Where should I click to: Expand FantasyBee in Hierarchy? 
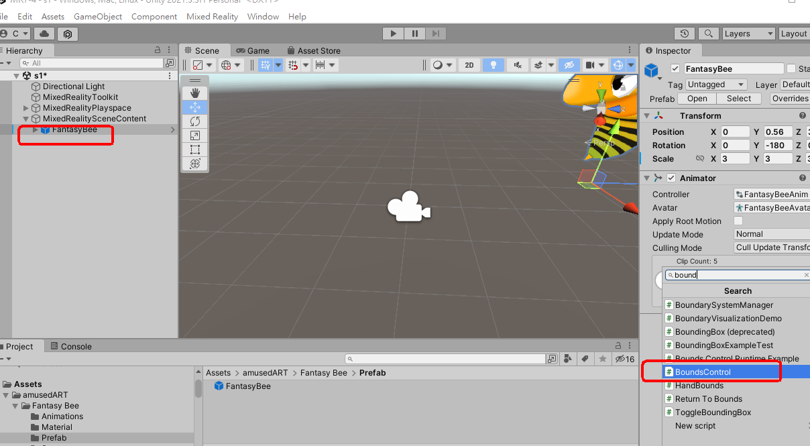tap(36, 129)
